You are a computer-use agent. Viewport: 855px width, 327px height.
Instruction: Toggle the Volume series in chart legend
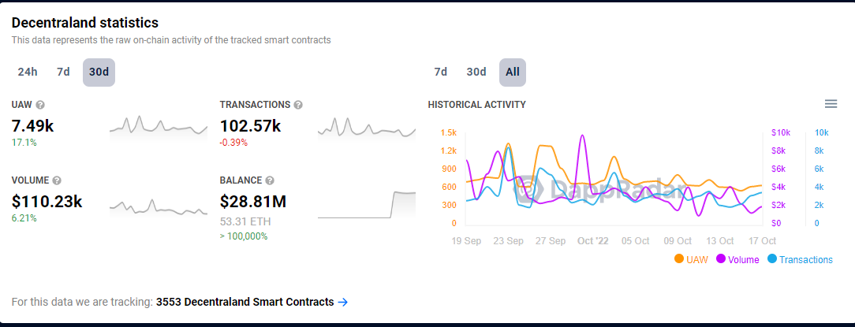[x=737, y=259]
